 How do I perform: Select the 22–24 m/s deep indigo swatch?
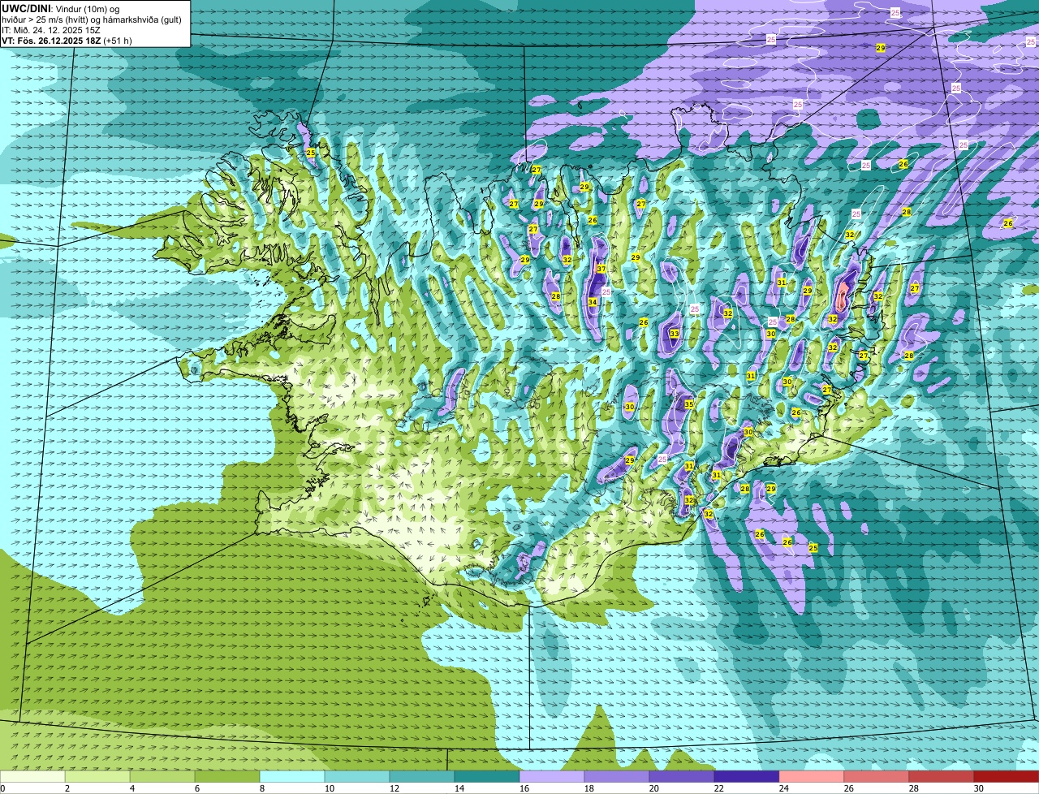point(747,776)
